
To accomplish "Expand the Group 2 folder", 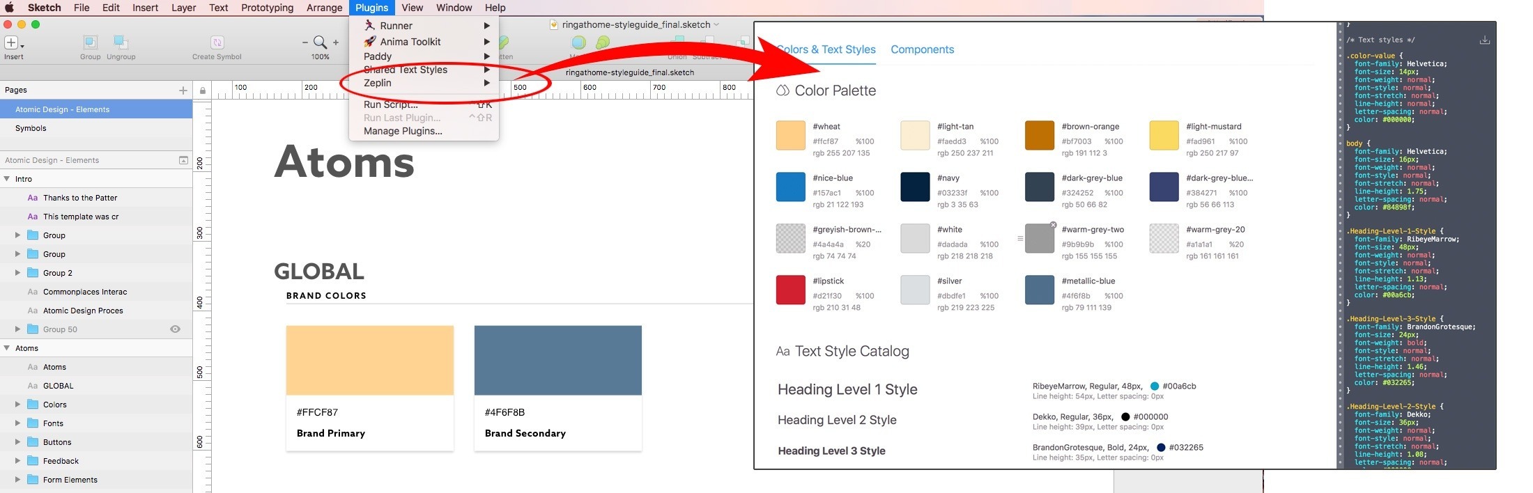I will [x=17, y=273].
